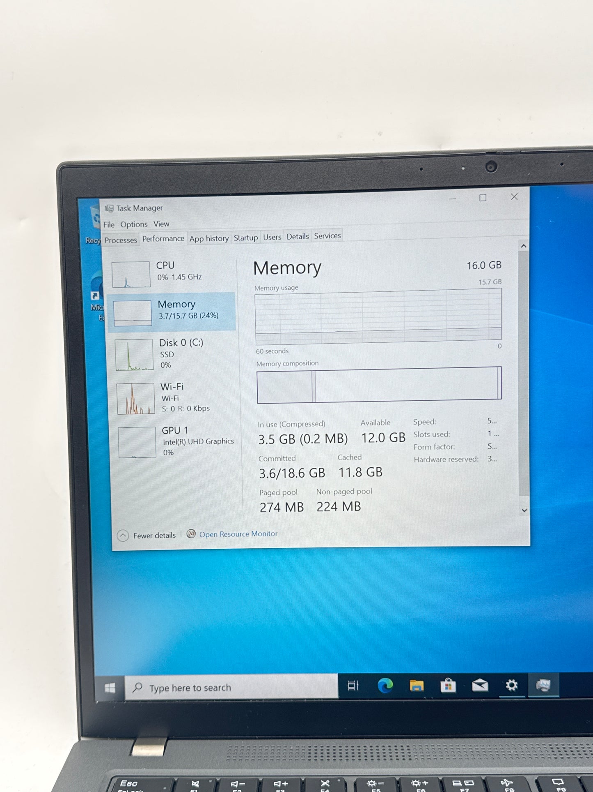Switch to the Processes tab
Screen dimensions: 593x792
121,240
